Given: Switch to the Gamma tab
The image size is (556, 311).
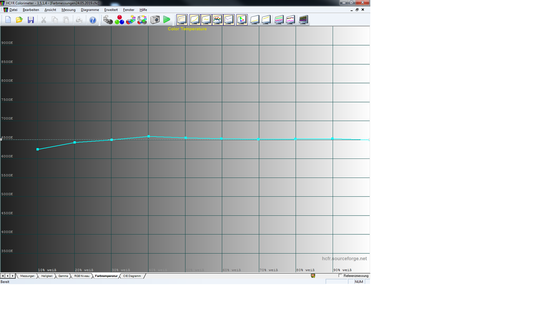Looking at the screenshot, I should pyautogui.click(x=63, y=276).
